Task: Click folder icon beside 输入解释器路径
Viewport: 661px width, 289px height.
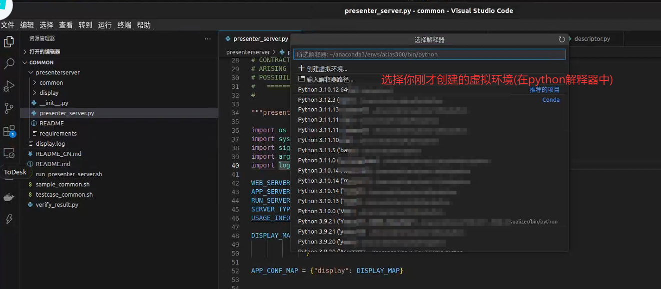Action: click(301, 79)
